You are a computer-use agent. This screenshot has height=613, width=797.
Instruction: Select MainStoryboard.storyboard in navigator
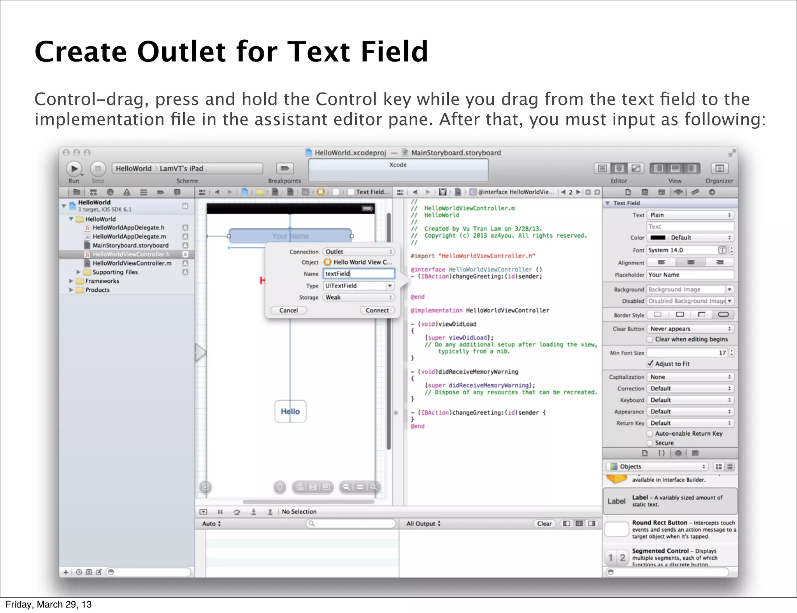131,245
